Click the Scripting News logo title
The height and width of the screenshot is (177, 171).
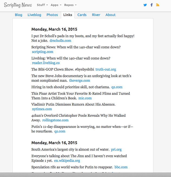pyautogui.click(x=18, y=5)
